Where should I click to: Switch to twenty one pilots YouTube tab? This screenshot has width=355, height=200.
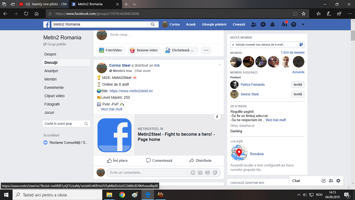point(43,4)
